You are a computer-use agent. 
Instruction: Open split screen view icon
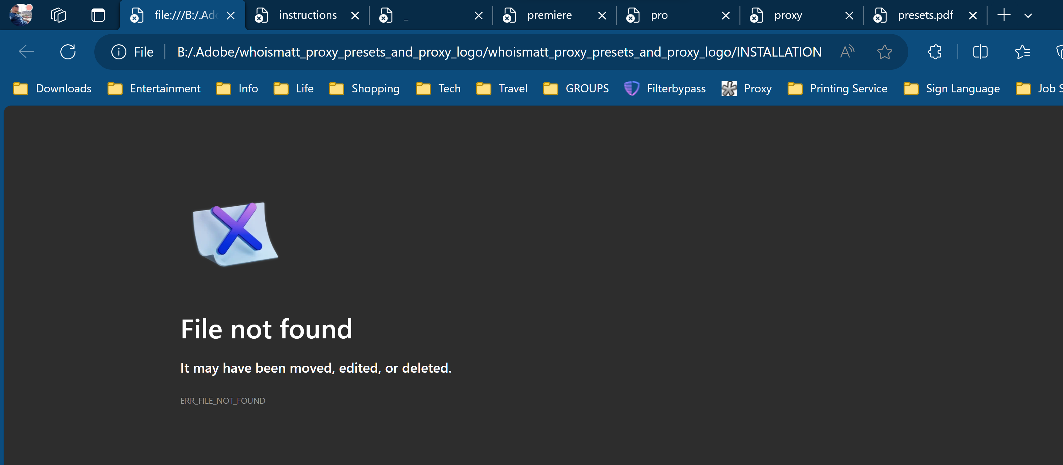(980, 52)
